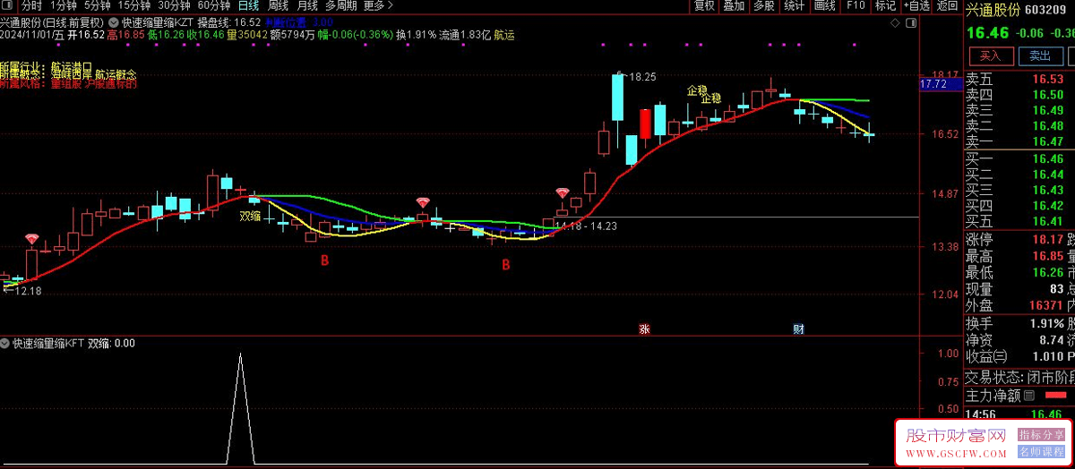Viewport: 1075px width, 469px height.
Task: Click the second red B buy signal
Action: point(506,264)
